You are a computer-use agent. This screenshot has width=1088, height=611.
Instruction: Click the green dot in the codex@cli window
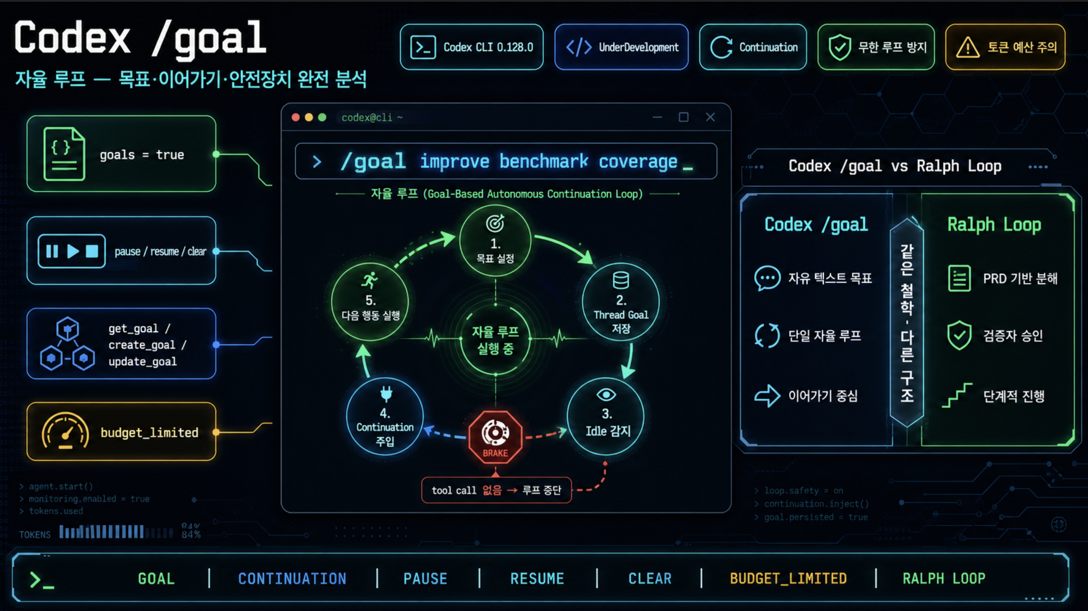pos(322,117)
